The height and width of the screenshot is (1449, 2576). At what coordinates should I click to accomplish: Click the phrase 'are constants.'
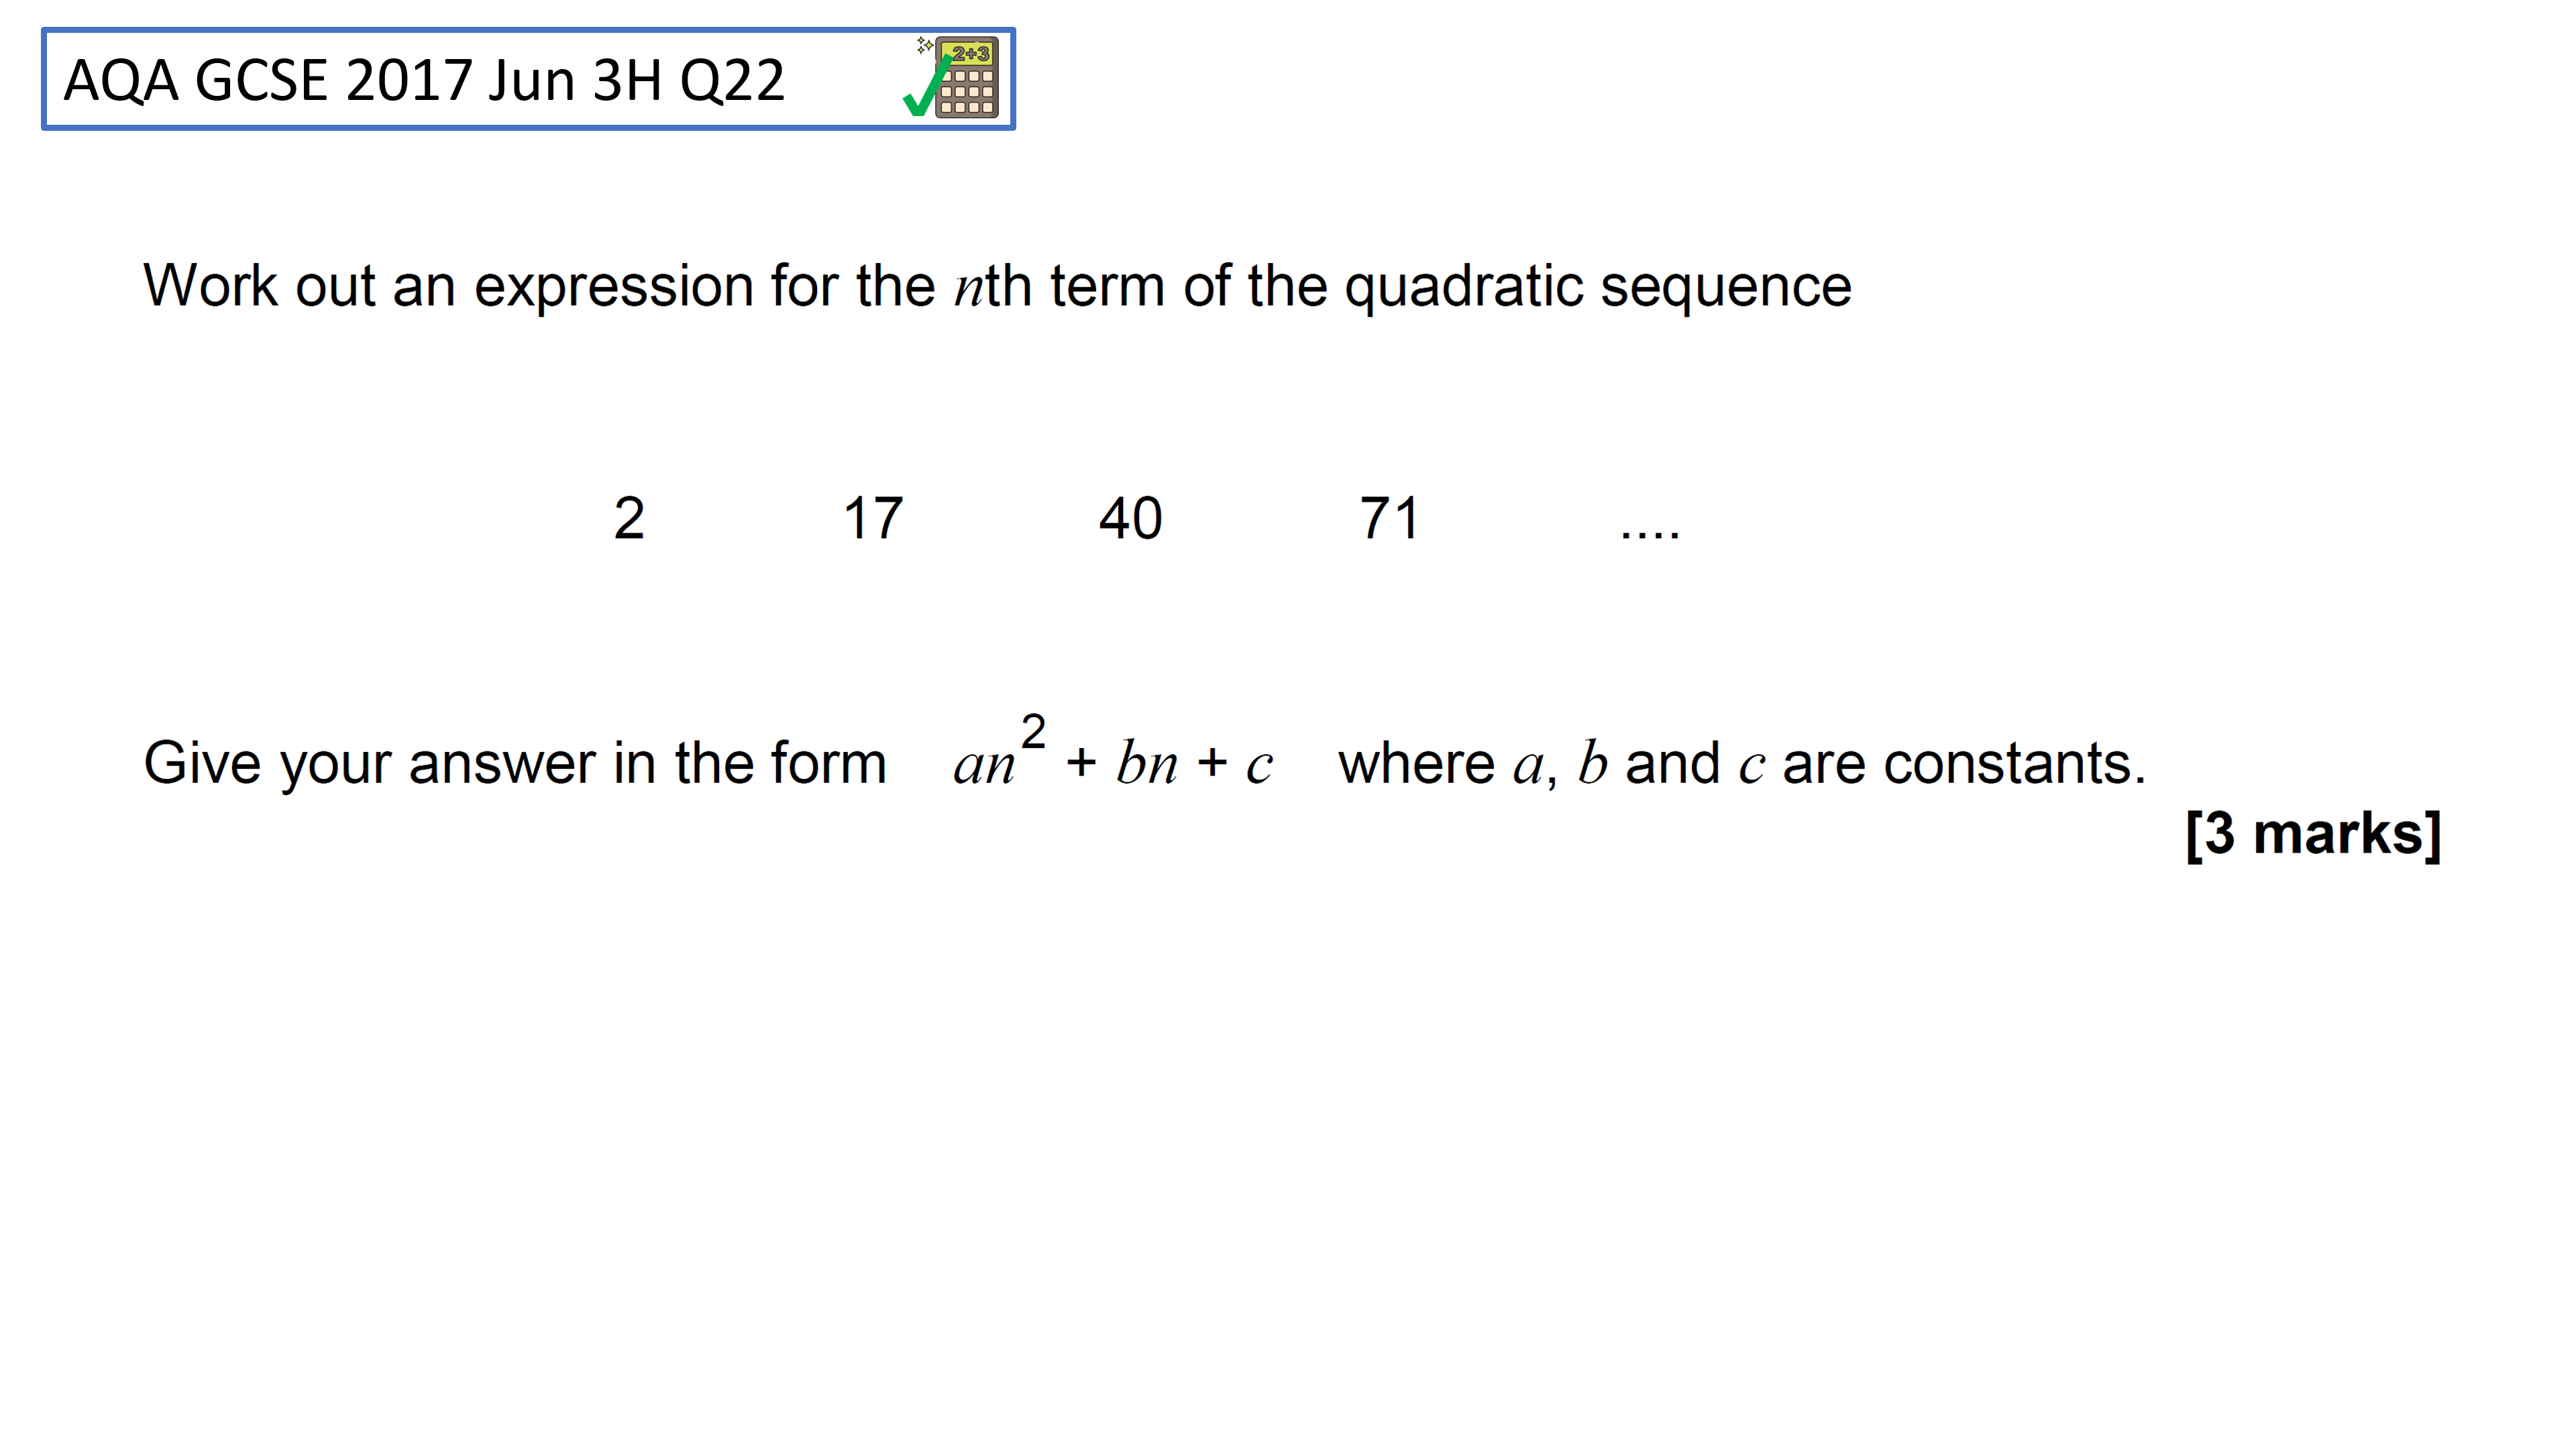coord(1964,764)
